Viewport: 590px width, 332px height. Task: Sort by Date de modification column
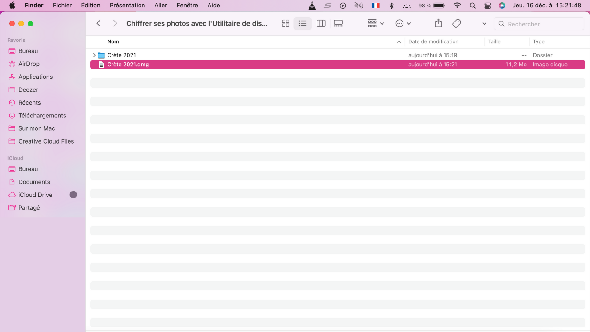433,42
